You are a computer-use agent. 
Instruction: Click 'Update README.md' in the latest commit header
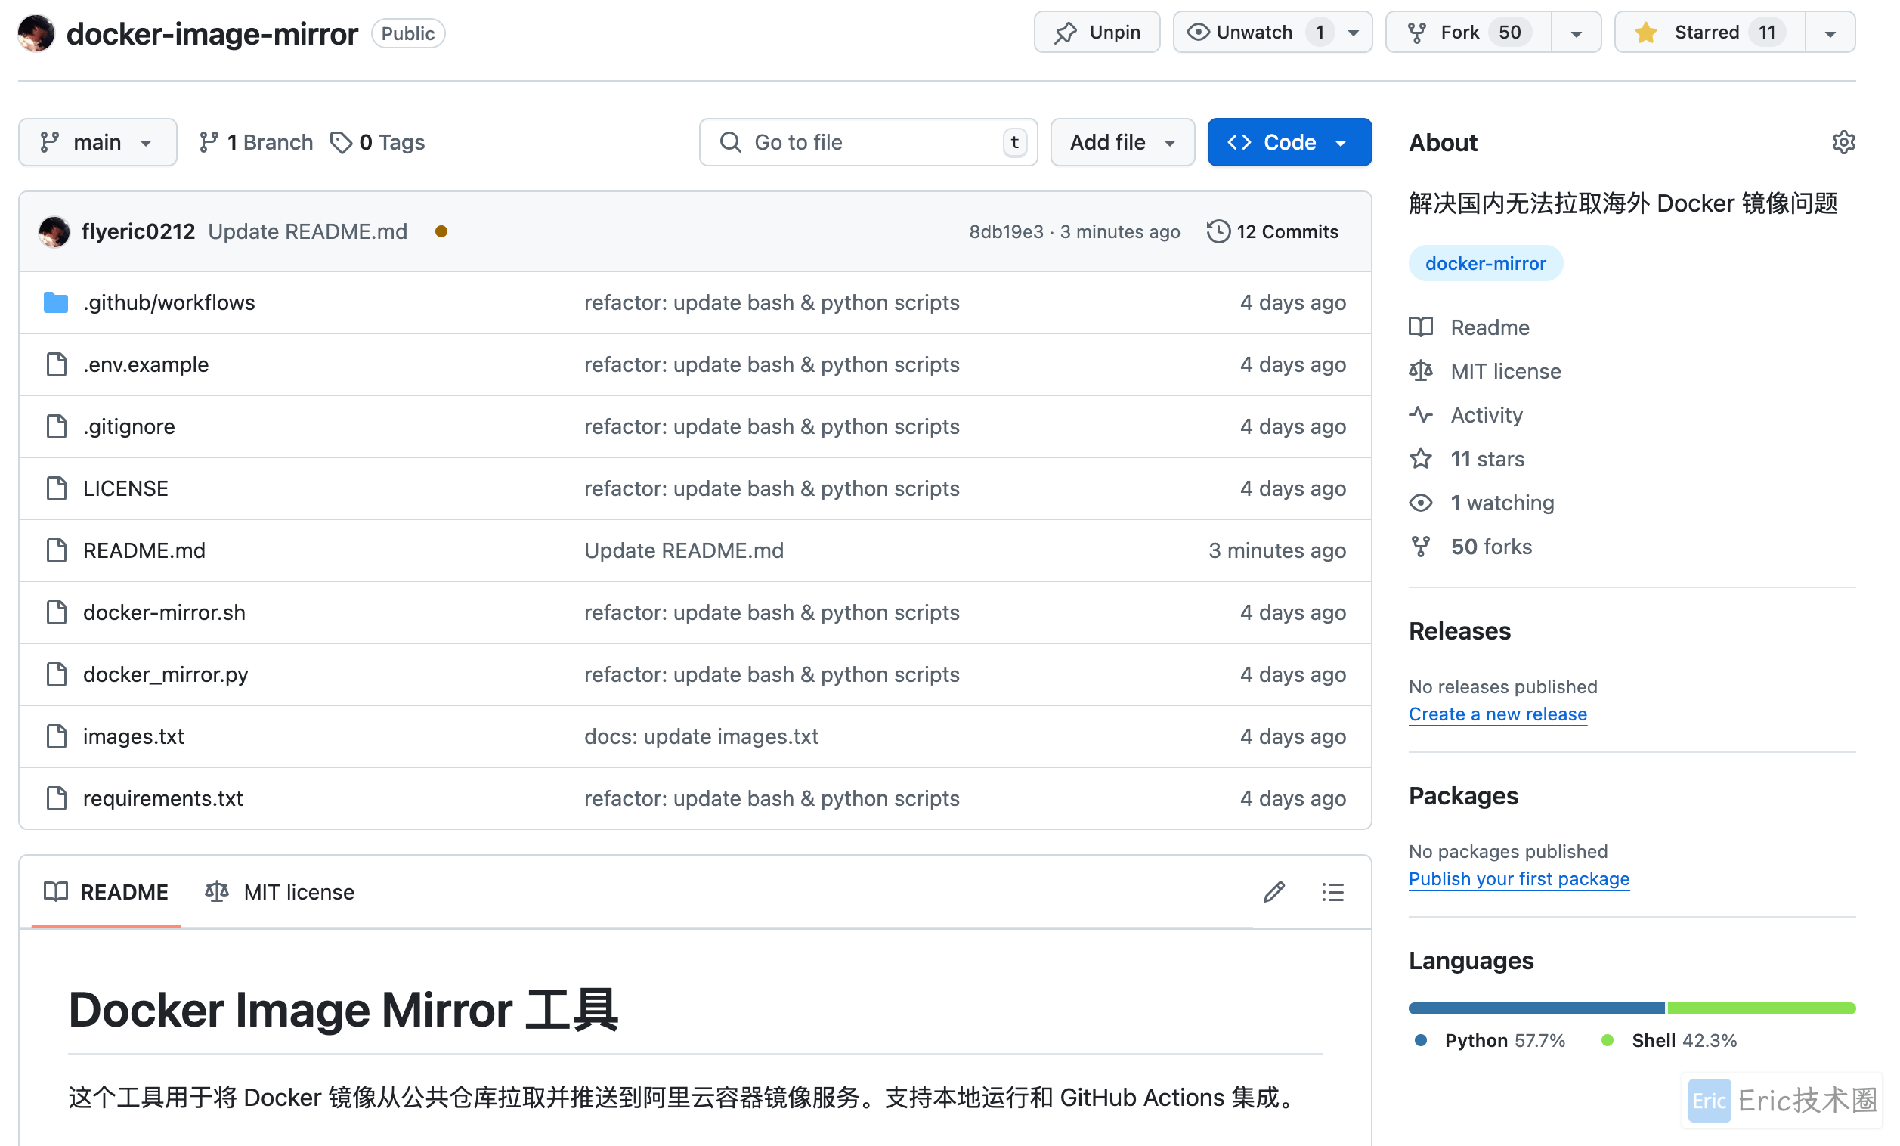point(308,231)
